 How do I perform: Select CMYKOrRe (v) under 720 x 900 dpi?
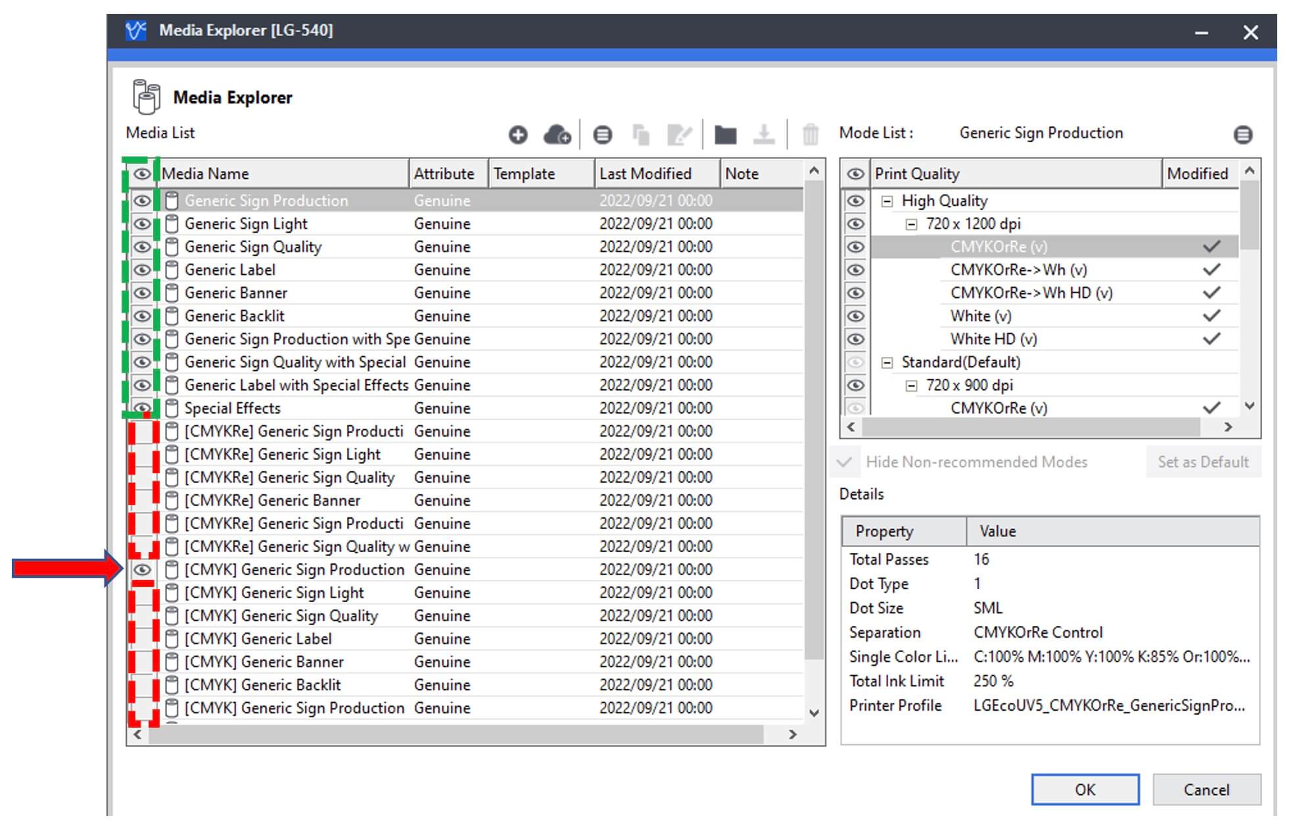click(999, 408)
